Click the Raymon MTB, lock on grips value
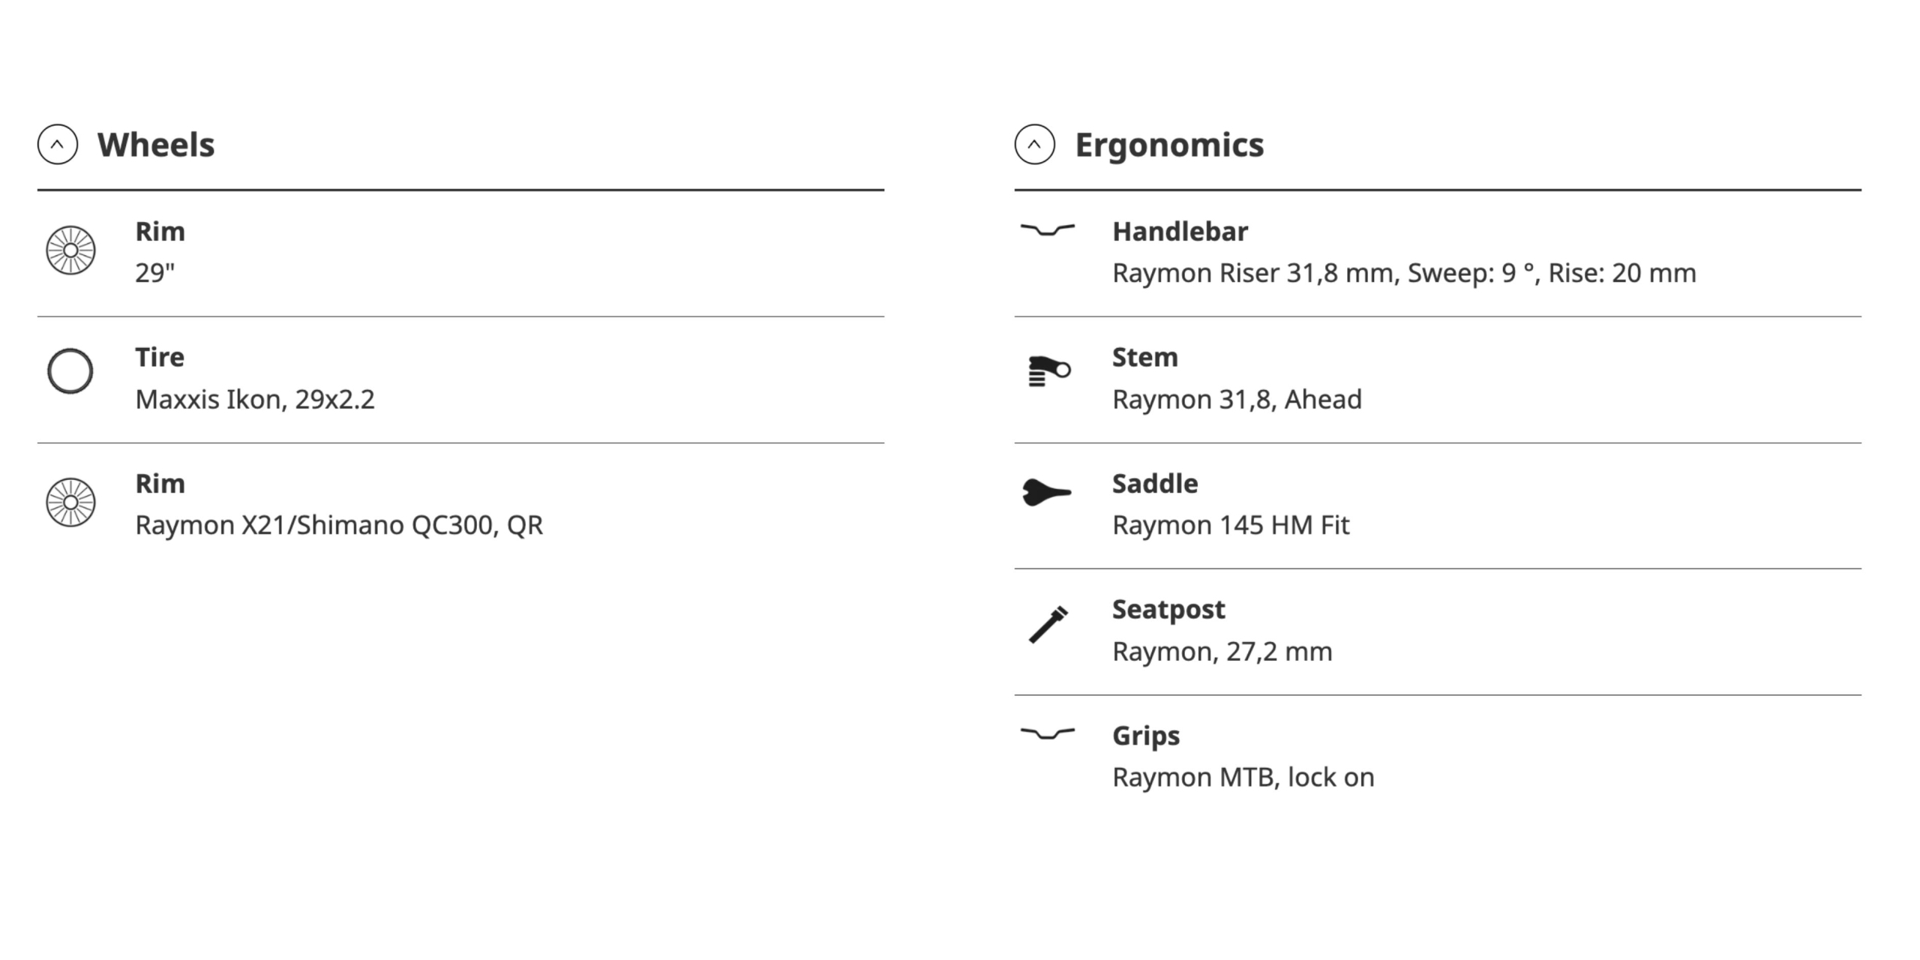1920x960 pixels. point(1243,777)
